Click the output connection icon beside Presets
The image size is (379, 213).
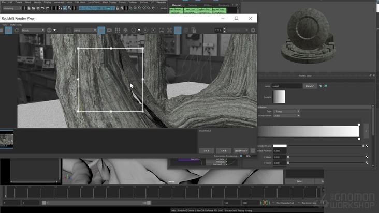tap(326, 86)
